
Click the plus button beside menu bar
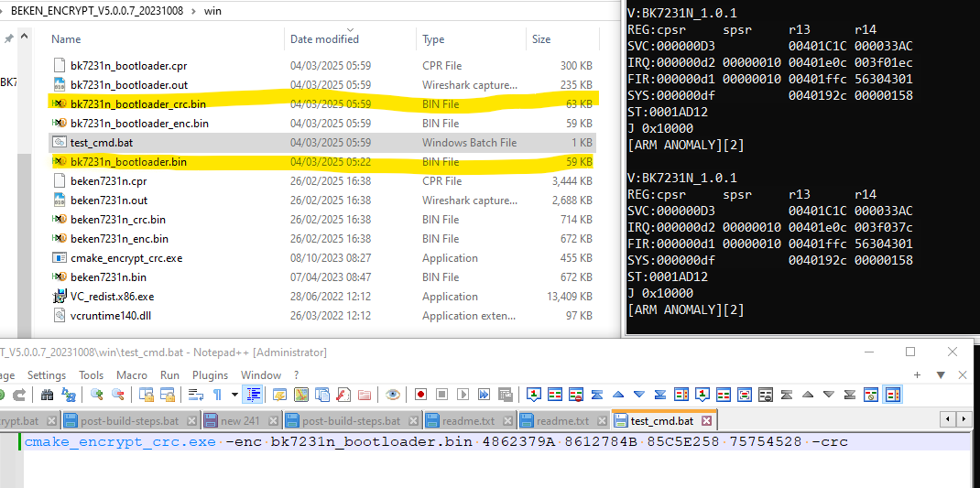[x=918, y=374]
